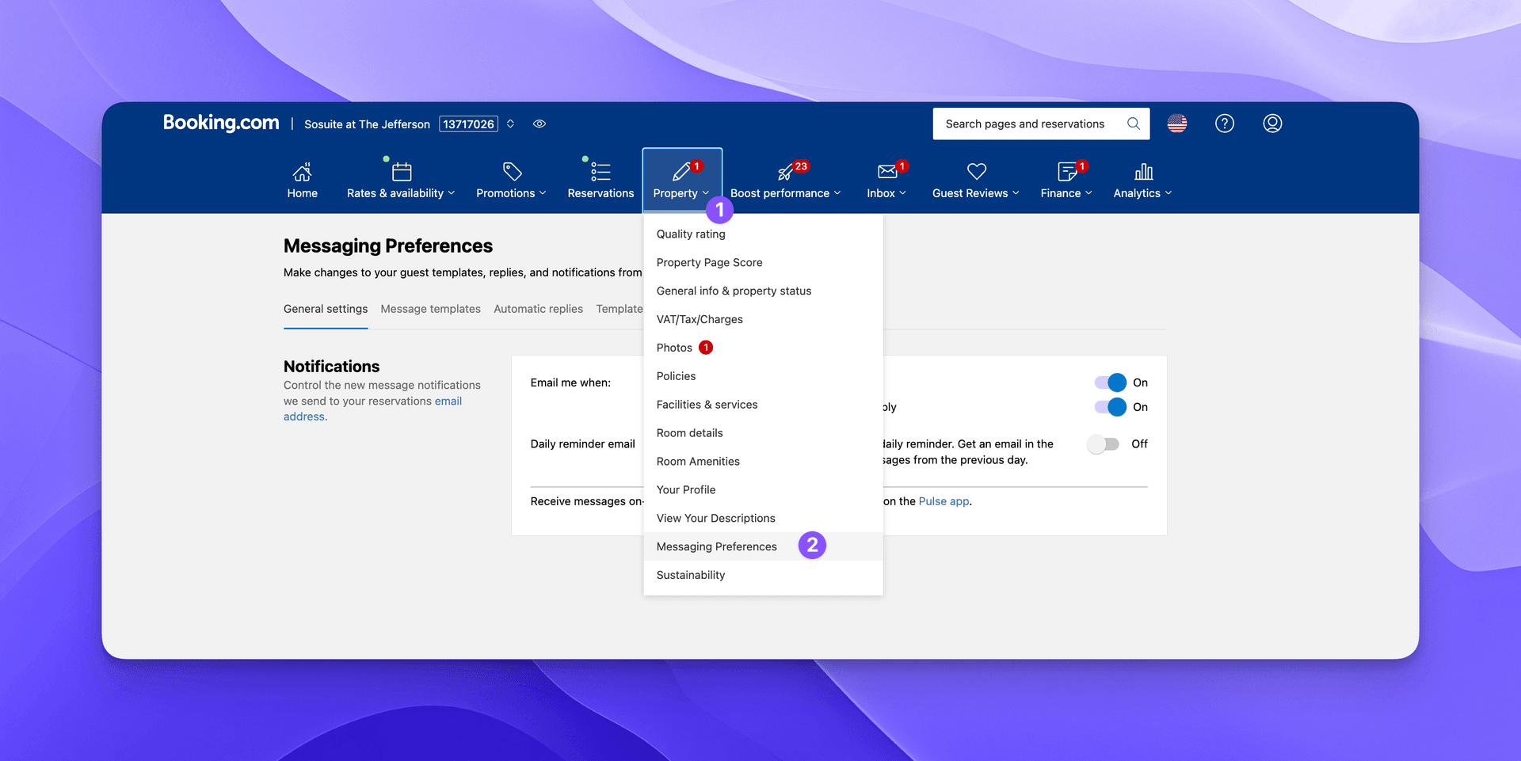Image resolution: width=1521 pixels, height=761 pixels.
Task: Open the account profile icon
Action: coord(1272,124)
